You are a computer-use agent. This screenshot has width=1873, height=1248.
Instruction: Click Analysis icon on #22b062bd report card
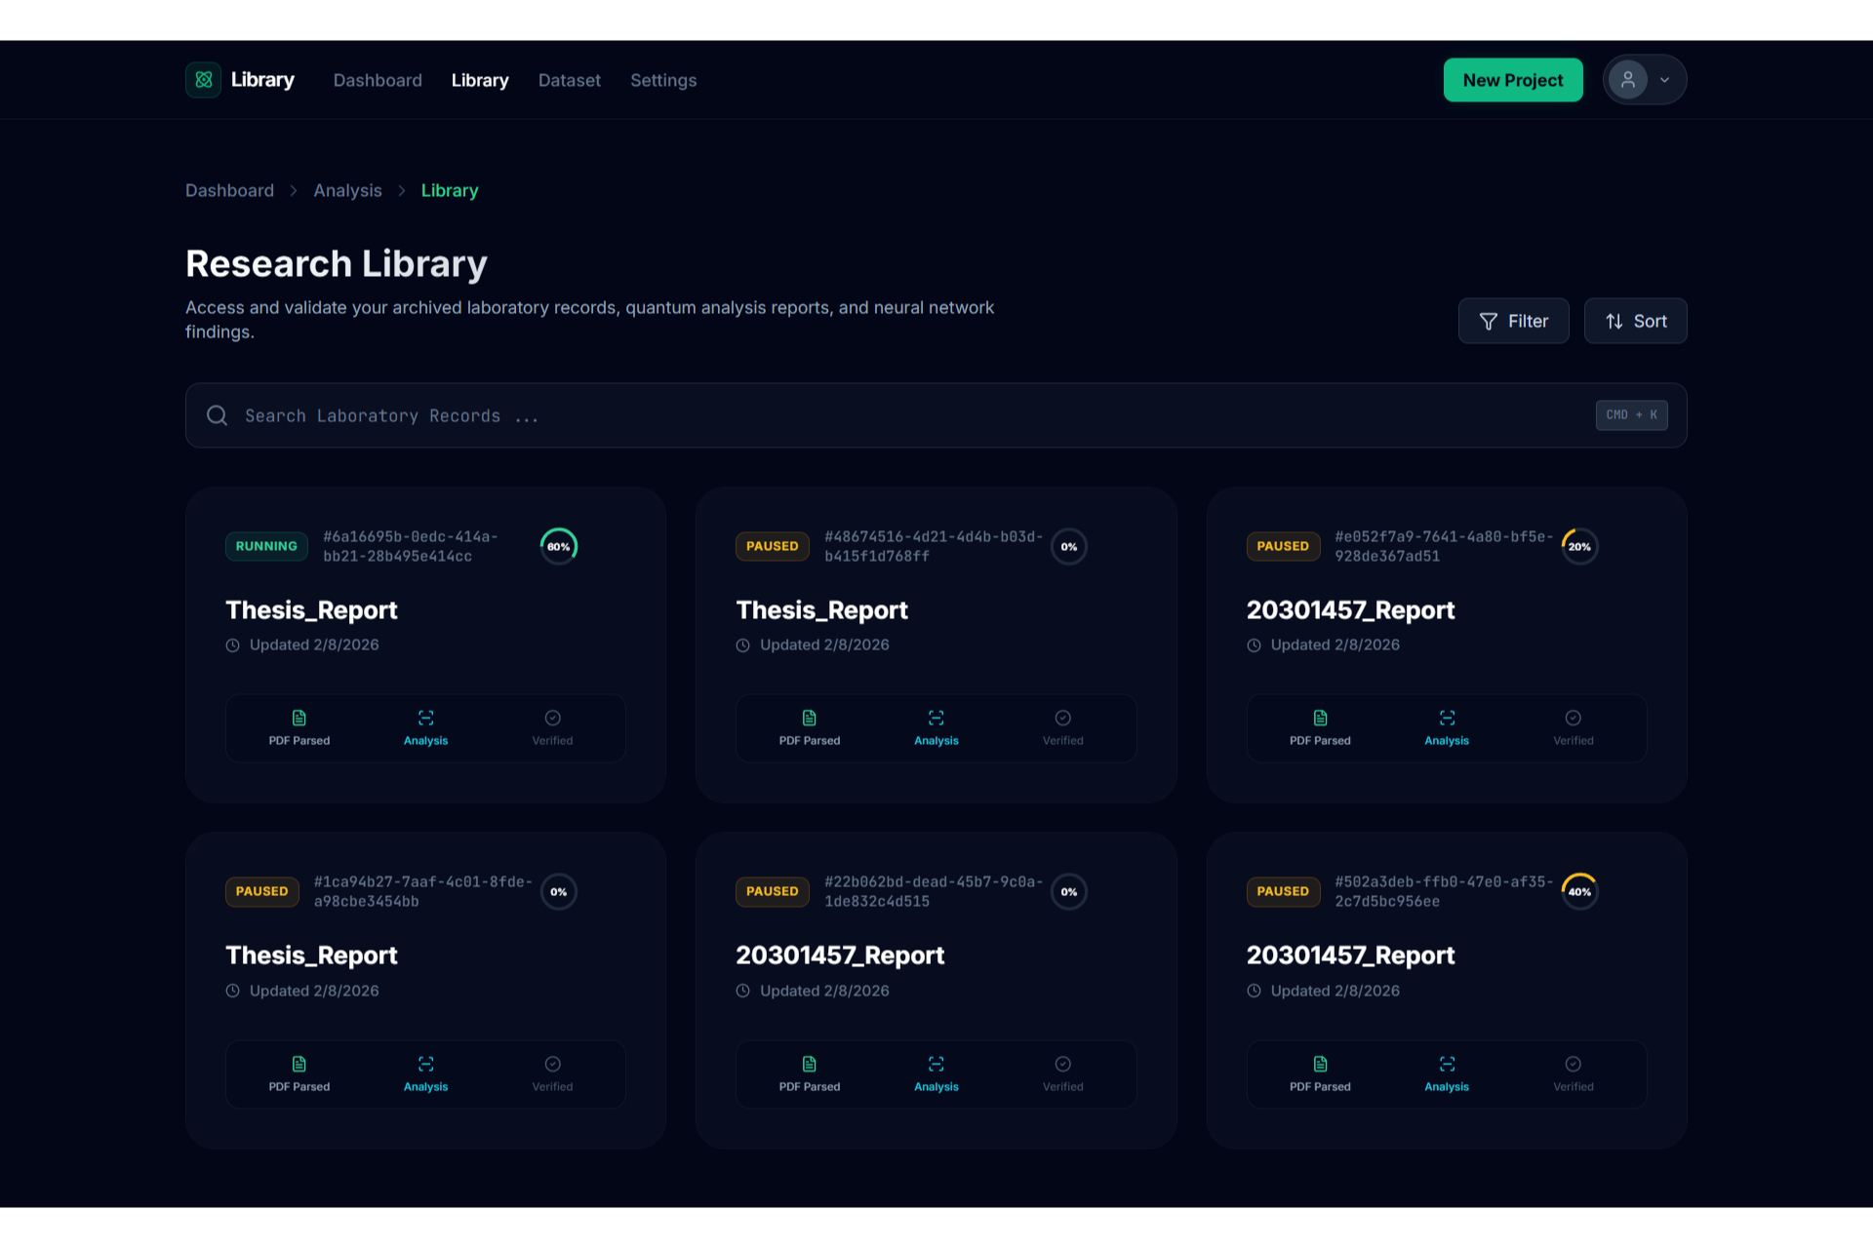pyautogui.click(x=936, y=1064)
